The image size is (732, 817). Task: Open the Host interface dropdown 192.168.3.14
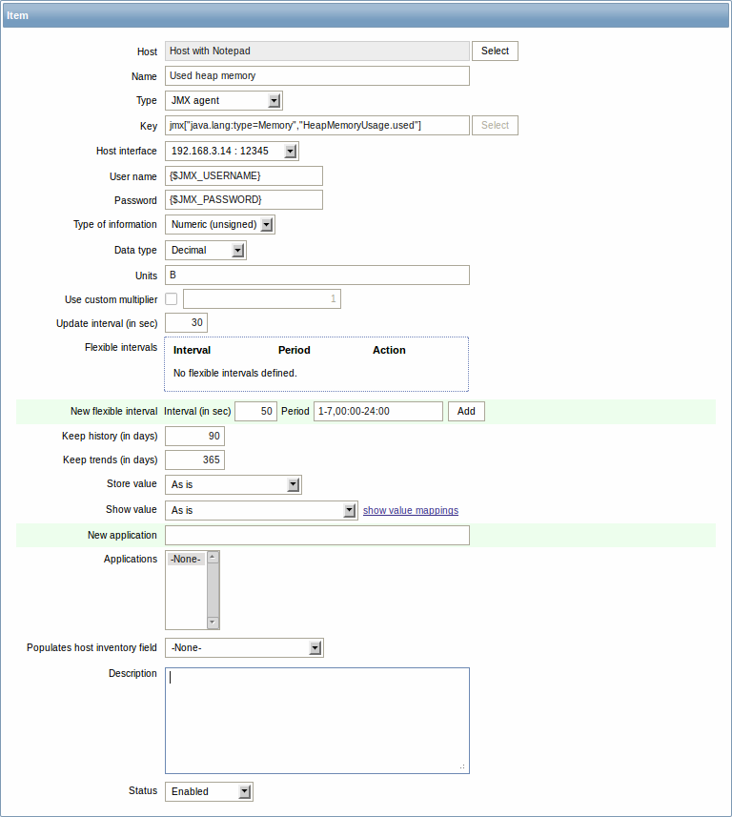232,152
